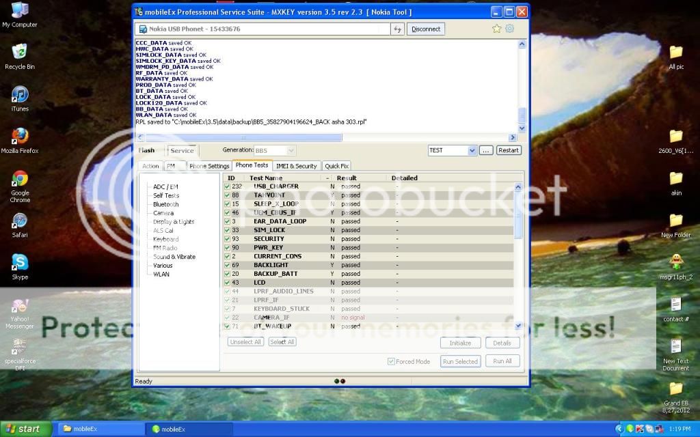Open iTunes desktop shortcut

click(20, 95)
